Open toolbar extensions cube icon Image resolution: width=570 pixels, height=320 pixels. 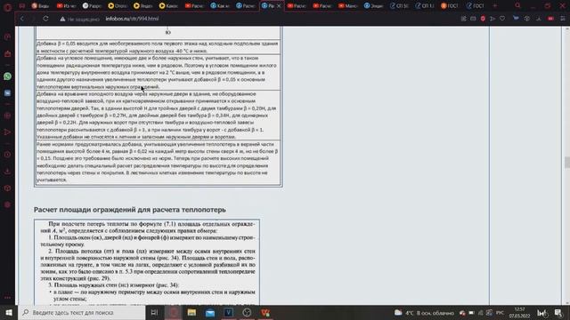pyautogui.click(x=526, y=19)
